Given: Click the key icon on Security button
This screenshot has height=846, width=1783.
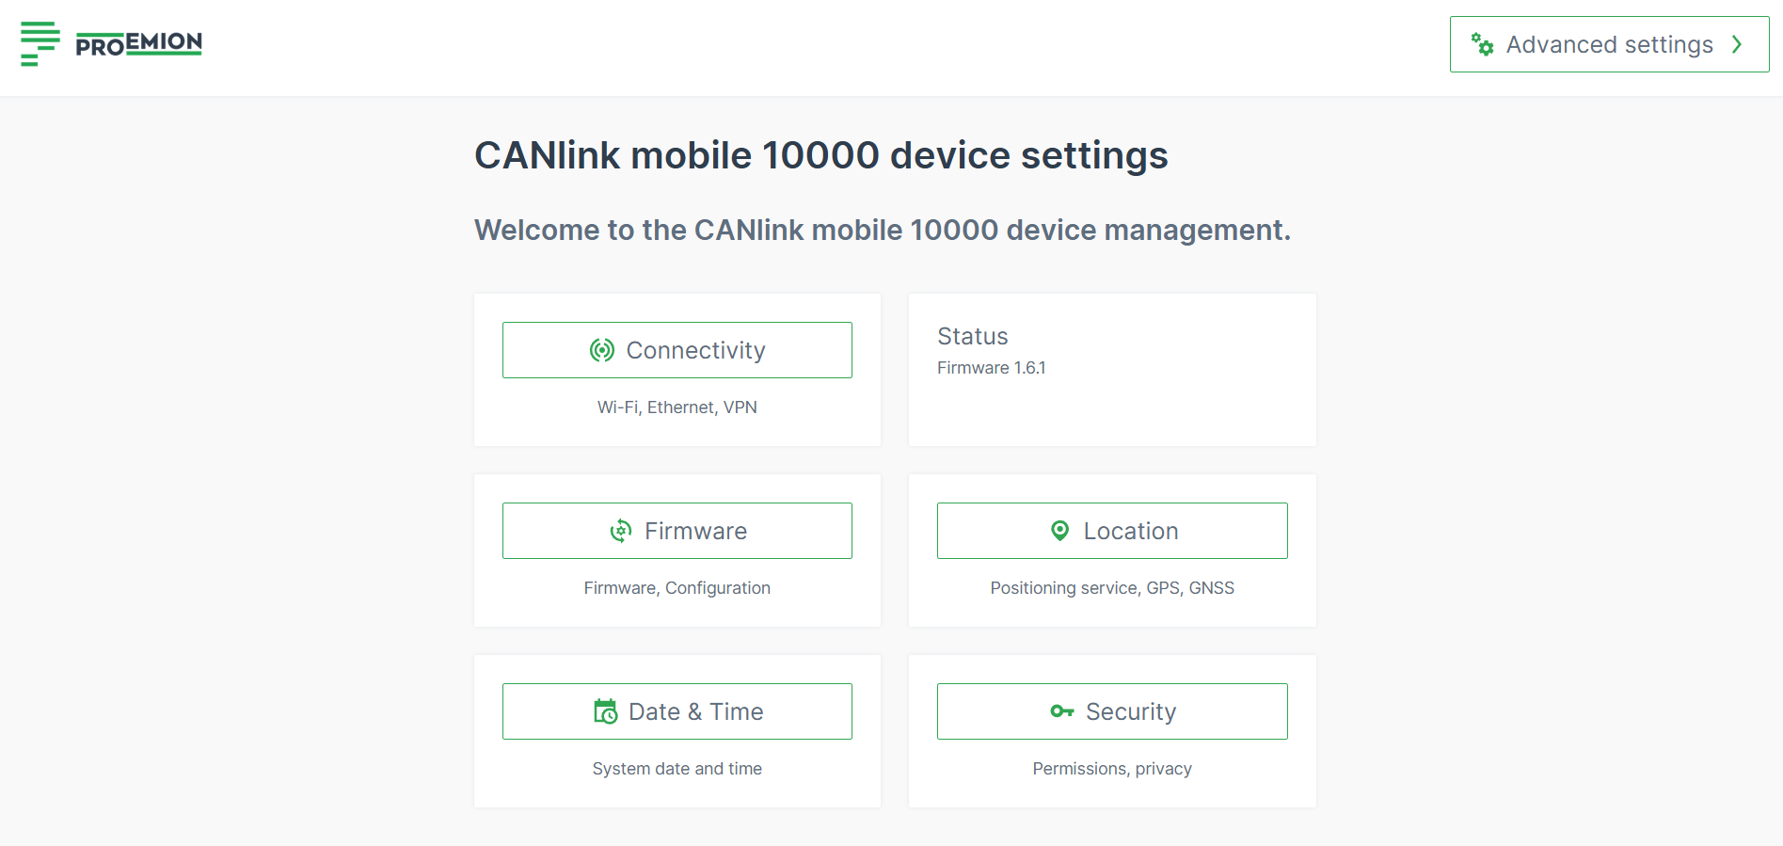Looking at the screenshot, I should tap(1062, 710).
